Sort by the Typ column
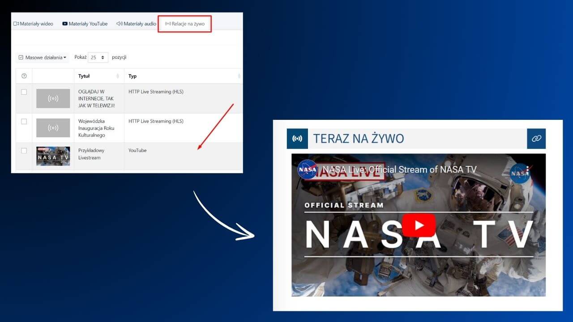Screen dimensions: 573x322 click(183, 76)
